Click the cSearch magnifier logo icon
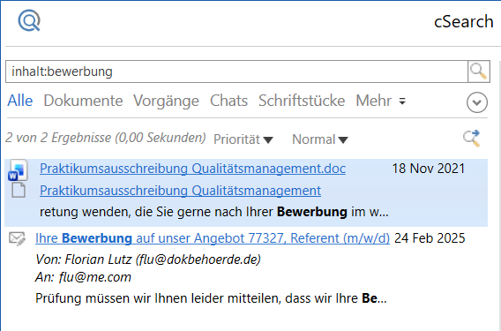Image resolution: width=501 pixels, height=331 pixels. click(29, 20)
